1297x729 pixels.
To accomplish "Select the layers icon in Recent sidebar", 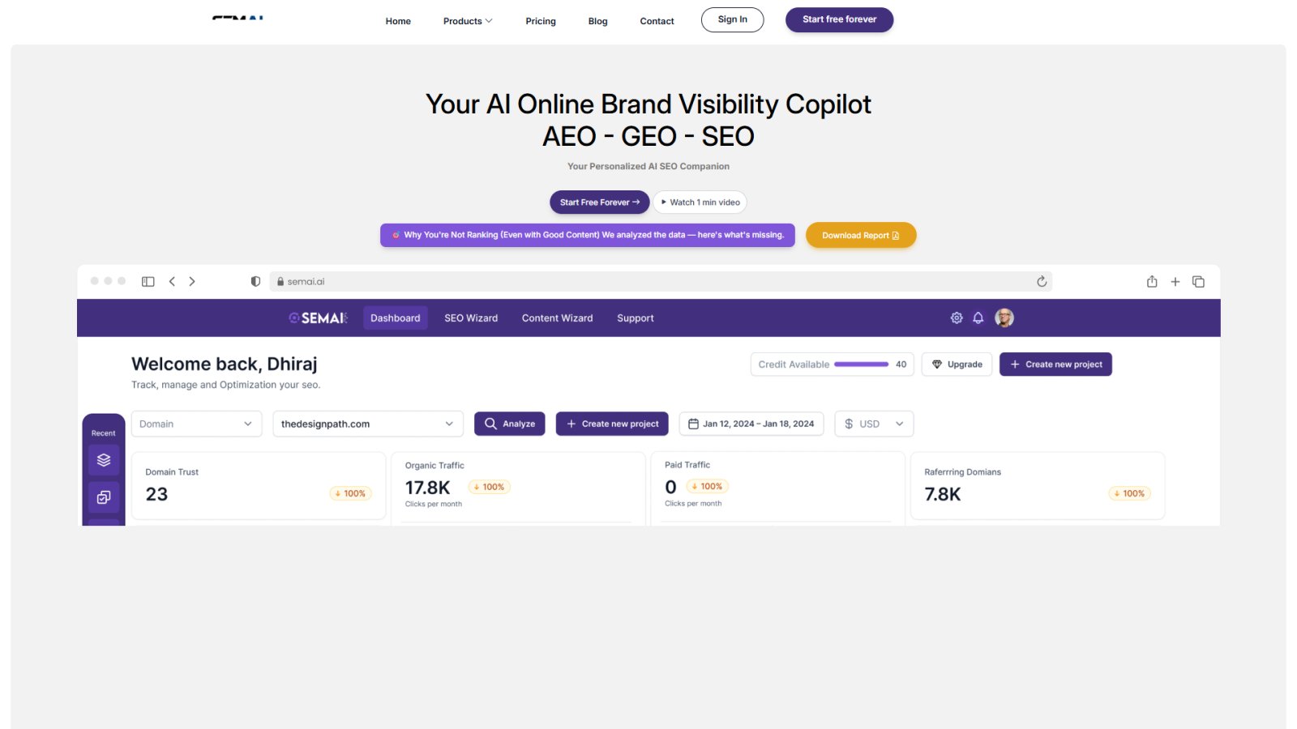I will (x=104, y=460).
